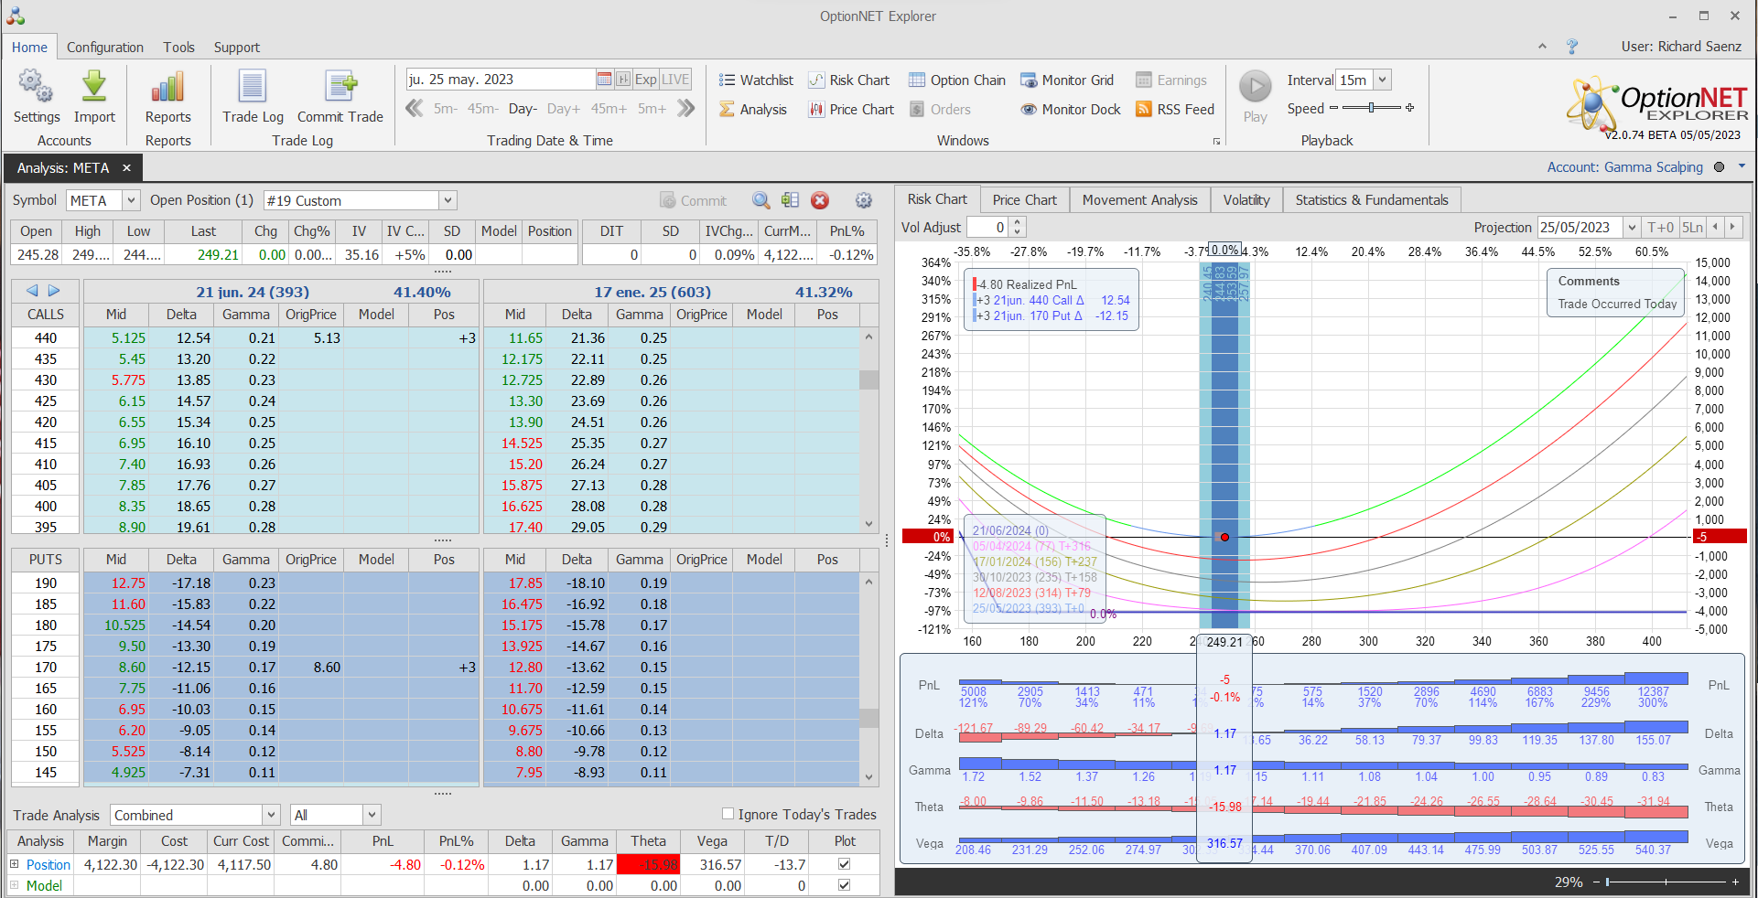This screenshot has height=898, width=1758.
Task: Click the trading session button beside the calendar icon
Action: point(623,80)
